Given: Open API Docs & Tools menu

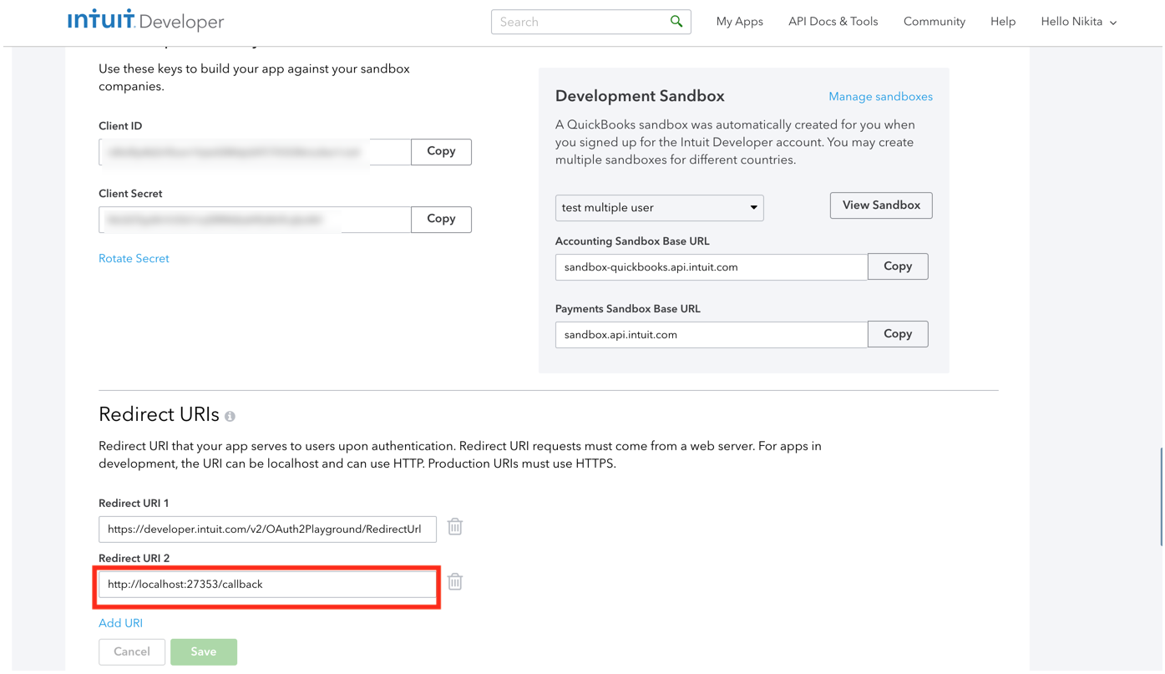Looking at the screenshot, I should (833, 22).
